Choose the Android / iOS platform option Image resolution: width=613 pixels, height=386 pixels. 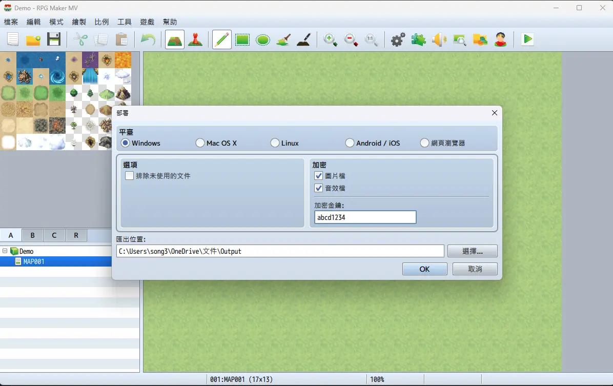coord(350,143)
